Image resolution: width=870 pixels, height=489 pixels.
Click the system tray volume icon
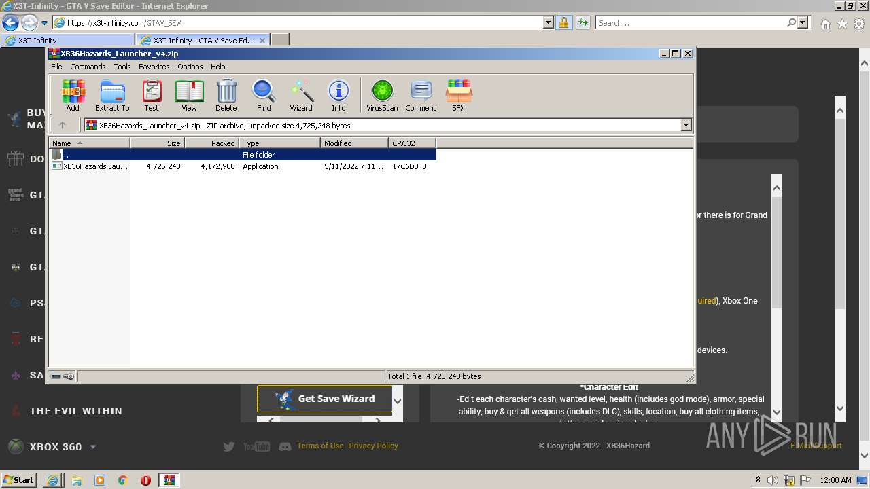[x=773, y=480]
